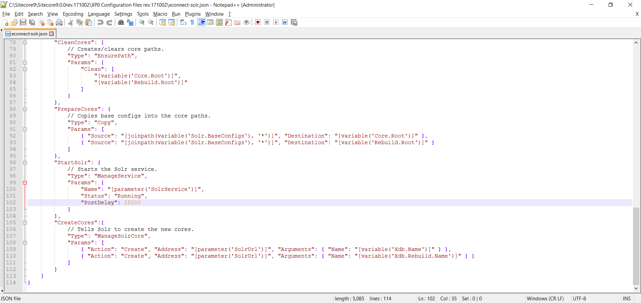The image size is (641, 303).
Task: Click the vertical scrollbar up arrow
Action: pos(636,42)
